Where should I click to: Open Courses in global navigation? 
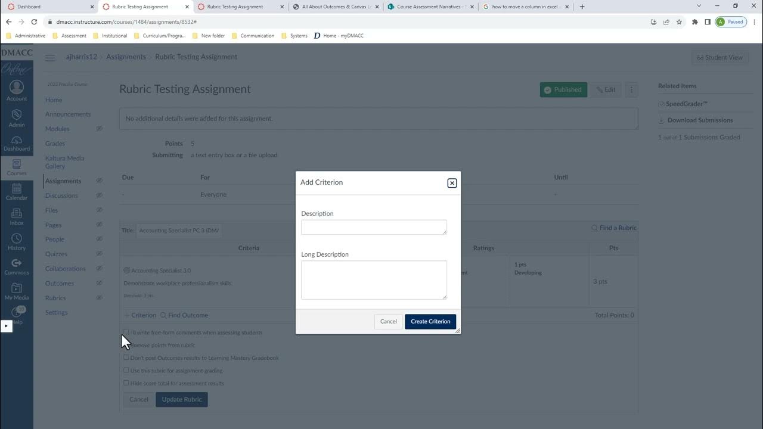17,167
